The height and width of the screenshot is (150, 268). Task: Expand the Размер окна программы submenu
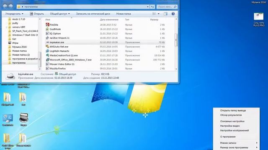[238, 147]
